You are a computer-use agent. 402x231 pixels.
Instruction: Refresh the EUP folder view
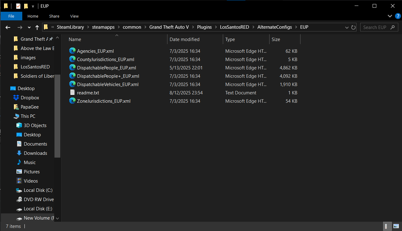click(x=353, y=27)
